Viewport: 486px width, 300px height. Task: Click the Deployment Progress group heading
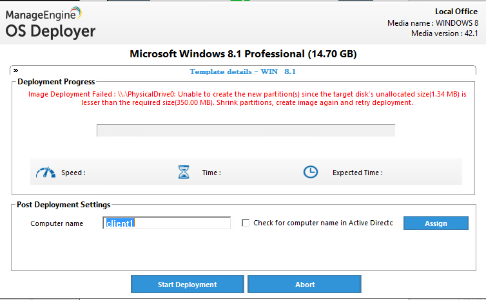coord(56,82)
